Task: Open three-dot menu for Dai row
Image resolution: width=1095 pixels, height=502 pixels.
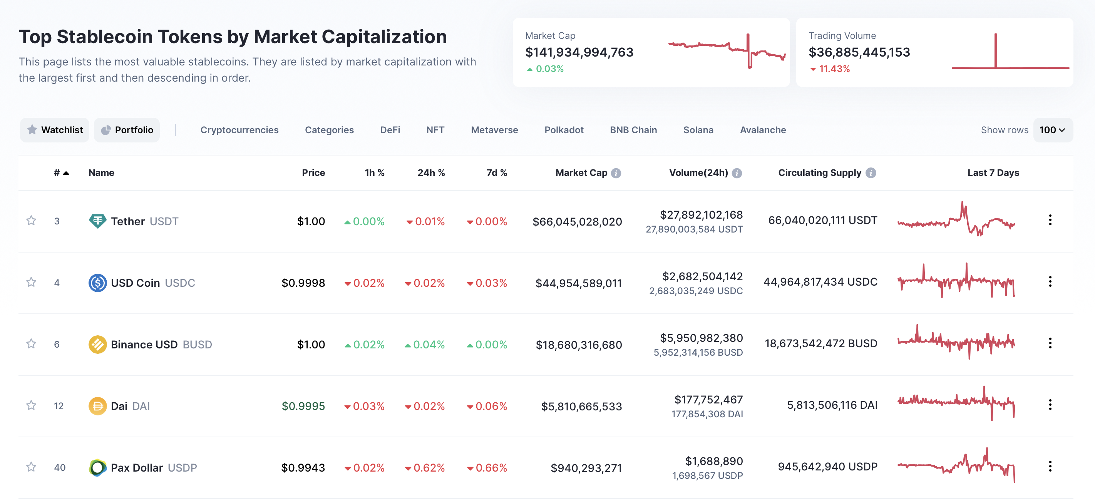Action: click(x=1050, y=405)
